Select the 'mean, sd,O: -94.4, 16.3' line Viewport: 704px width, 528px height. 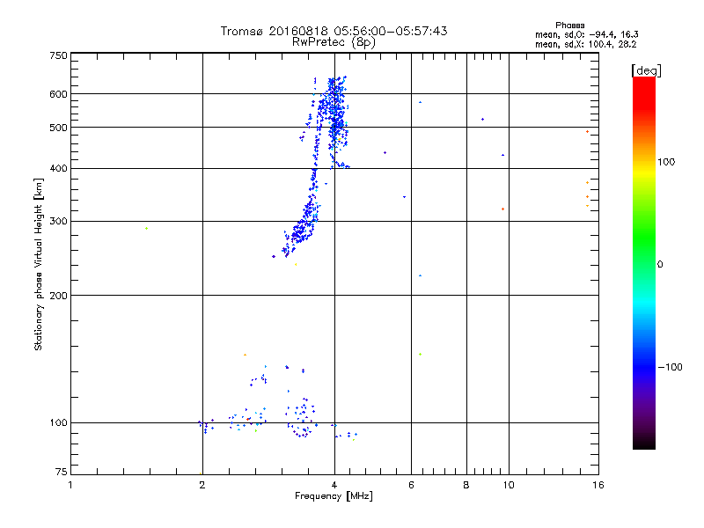click(586, 34)
